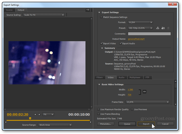Enable Match Sequence Settings checkbox

tap(101, 17)
